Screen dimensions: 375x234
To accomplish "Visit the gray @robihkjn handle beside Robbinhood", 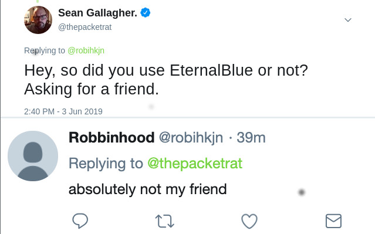I will pyautogui.click(x=191, y=138).
